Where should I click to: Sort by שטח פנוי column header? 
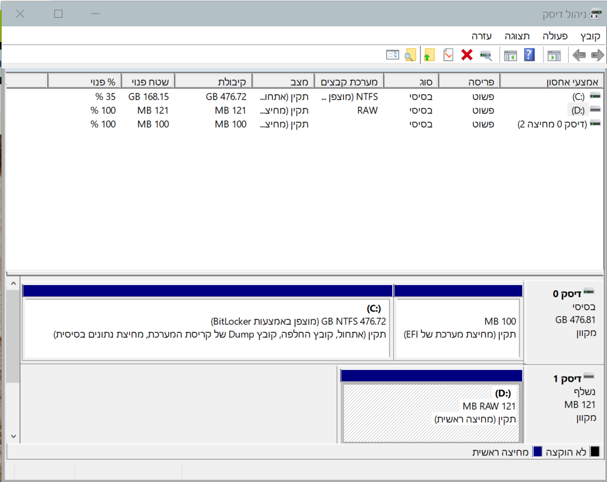147,81
